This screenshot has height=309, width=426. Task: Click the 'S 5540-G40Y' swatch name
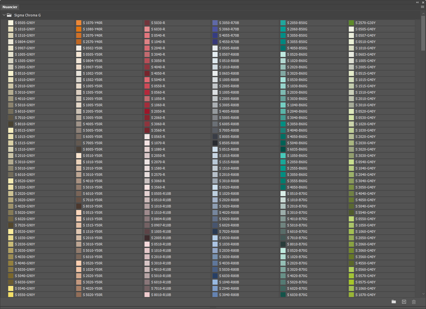click(x=366, y=213)
